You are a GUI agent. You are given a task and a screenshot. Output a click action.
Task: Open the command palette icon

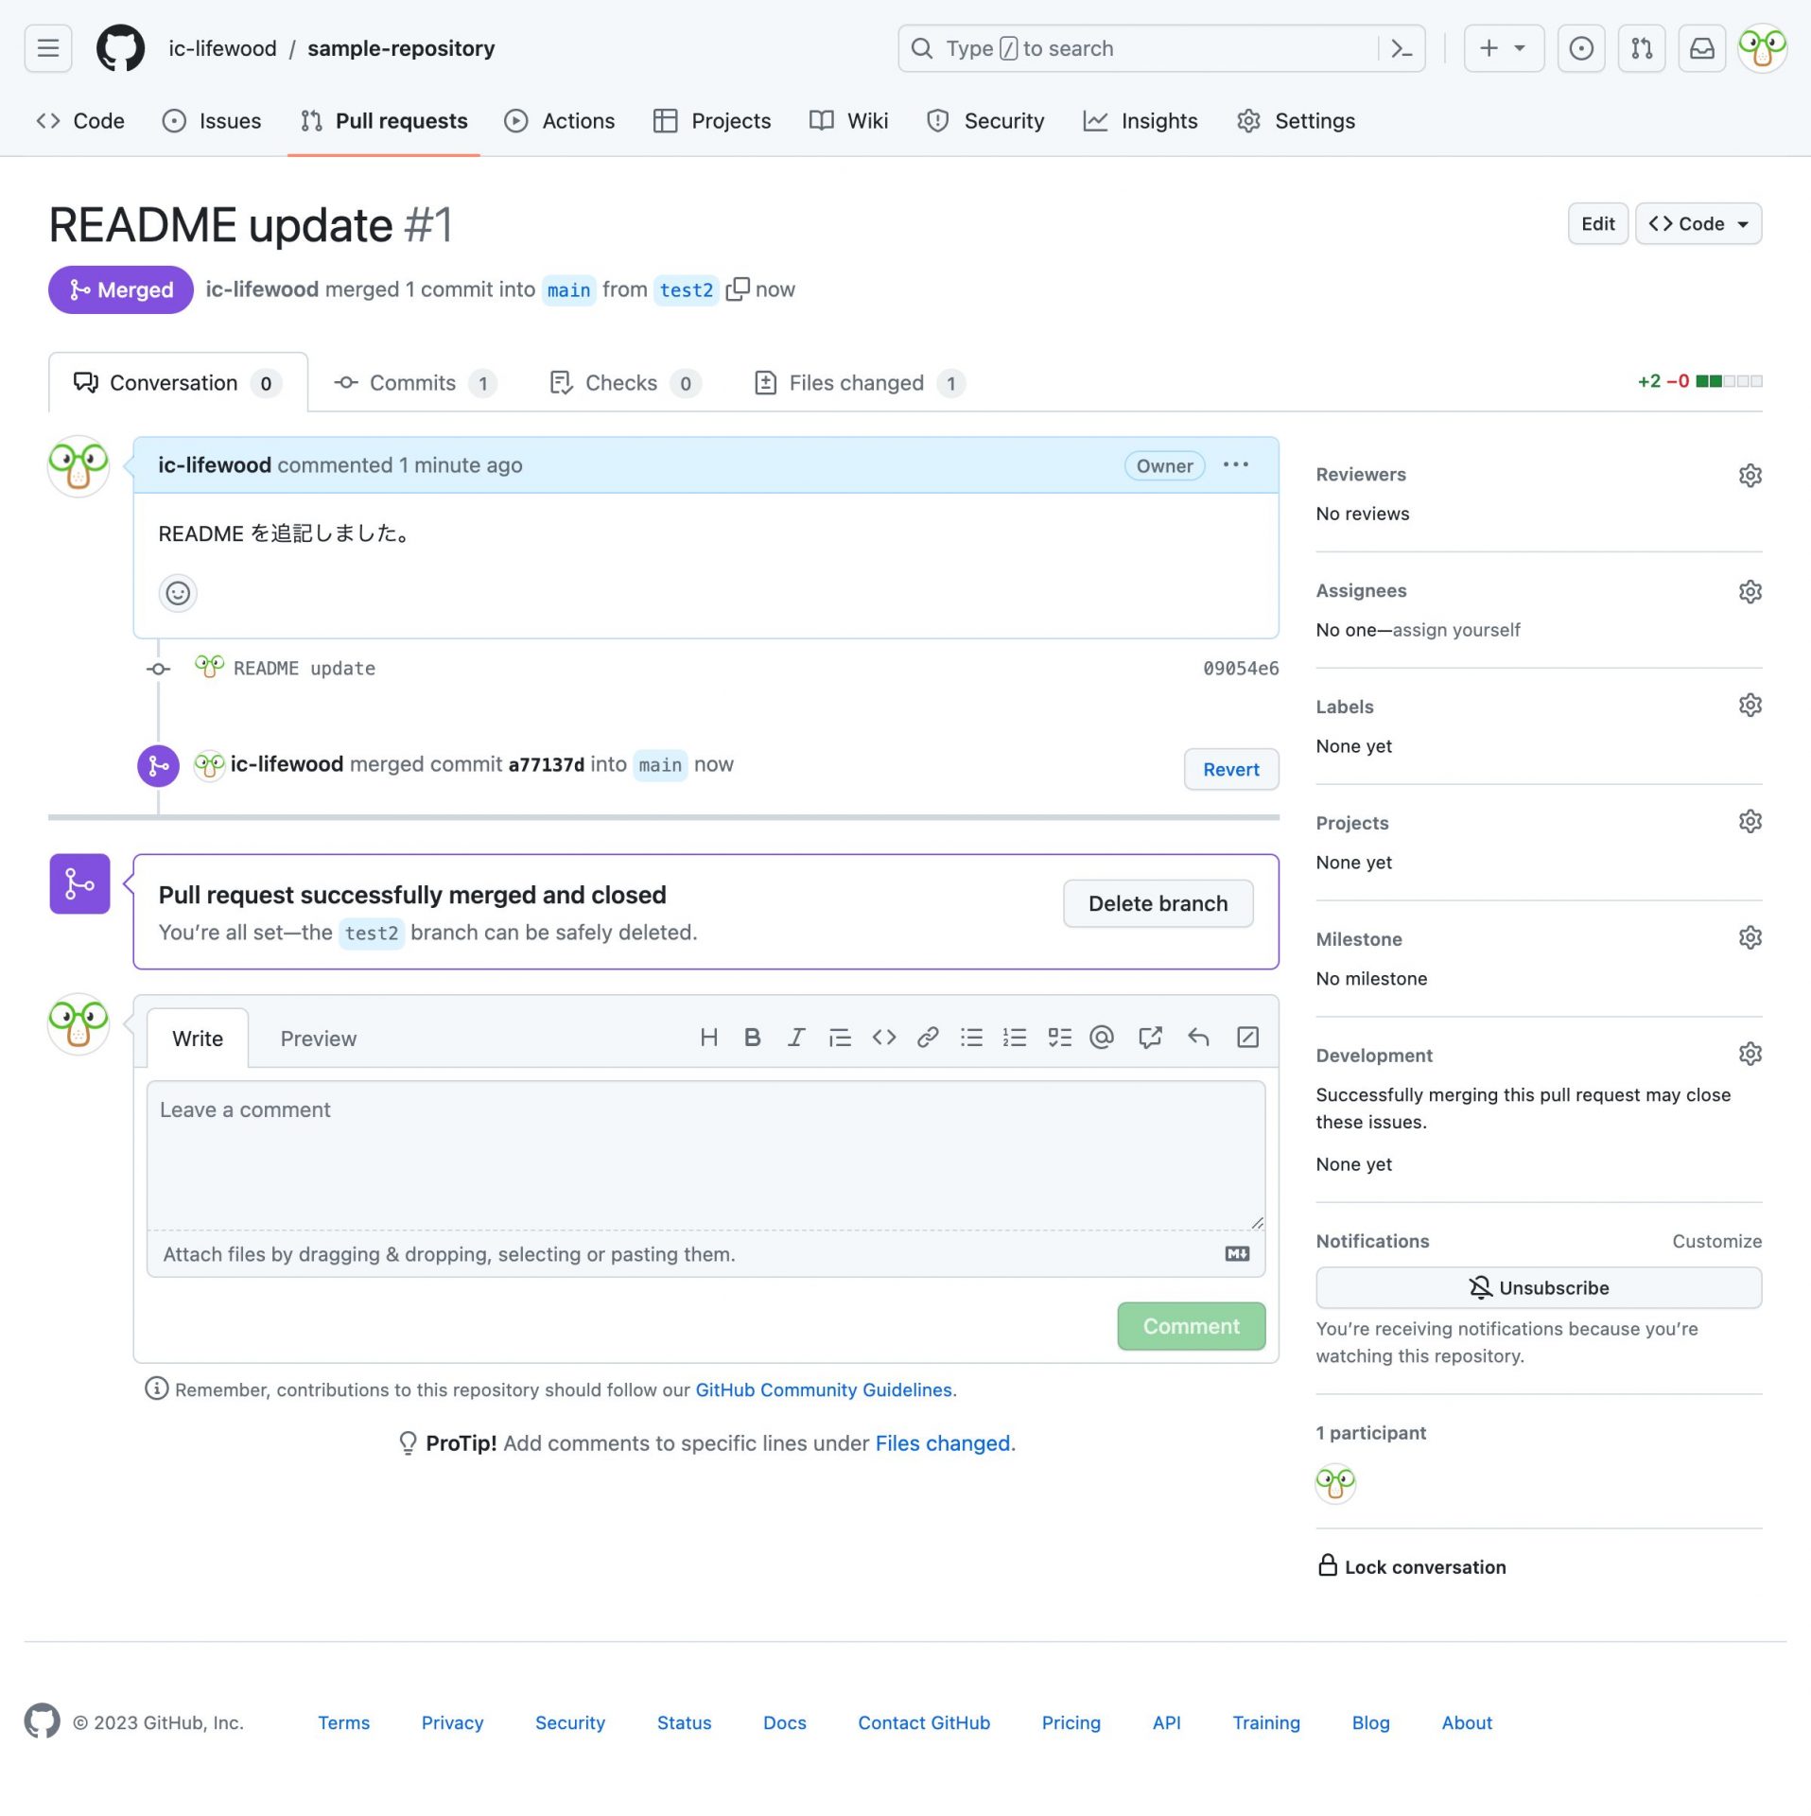[1402, 48]
